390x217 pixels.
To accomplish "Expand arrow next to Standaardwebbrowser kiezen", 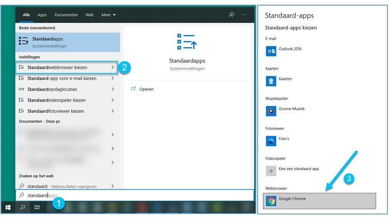I will [x=113, y=67].
